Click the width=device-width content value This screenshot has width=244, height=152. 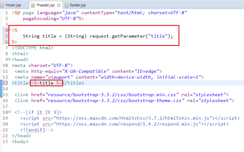(x=150, y=77)
